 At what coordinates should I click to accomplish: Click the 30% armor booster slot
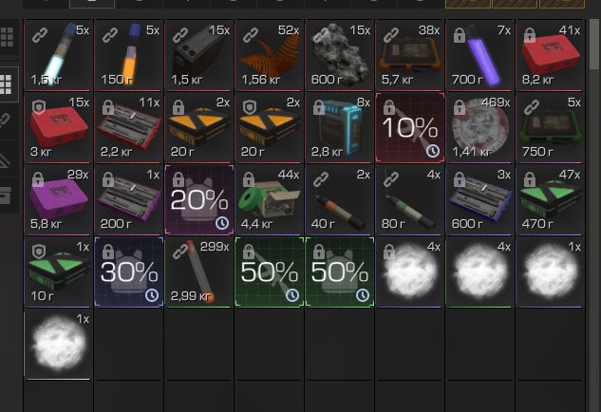129,272
